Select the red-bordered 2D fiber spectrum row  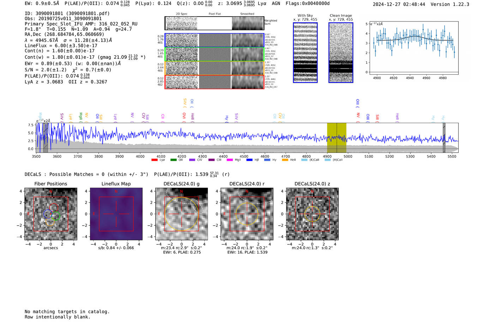(x=214, y=82)
